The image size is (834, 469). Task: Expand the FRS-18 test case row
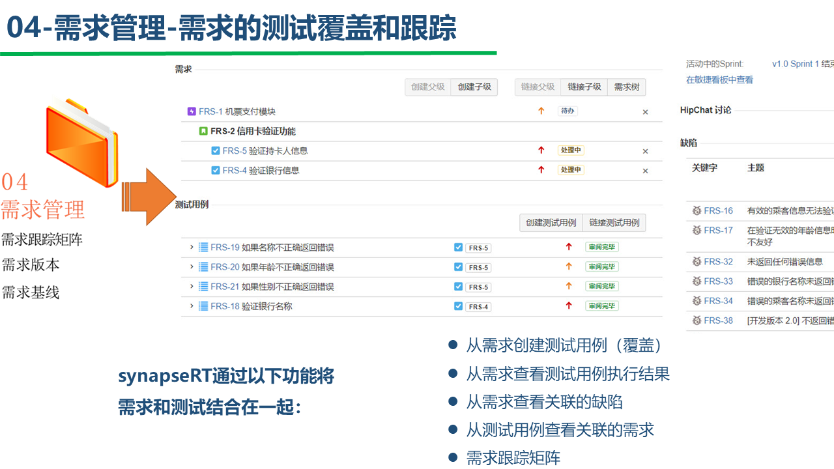(192, 306)
